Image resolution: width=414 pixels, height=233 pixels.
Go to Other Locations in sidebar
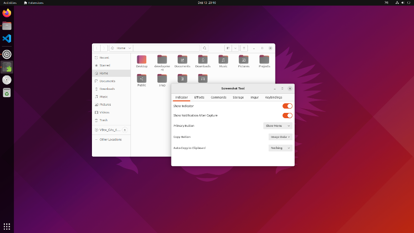coord(110,139)
